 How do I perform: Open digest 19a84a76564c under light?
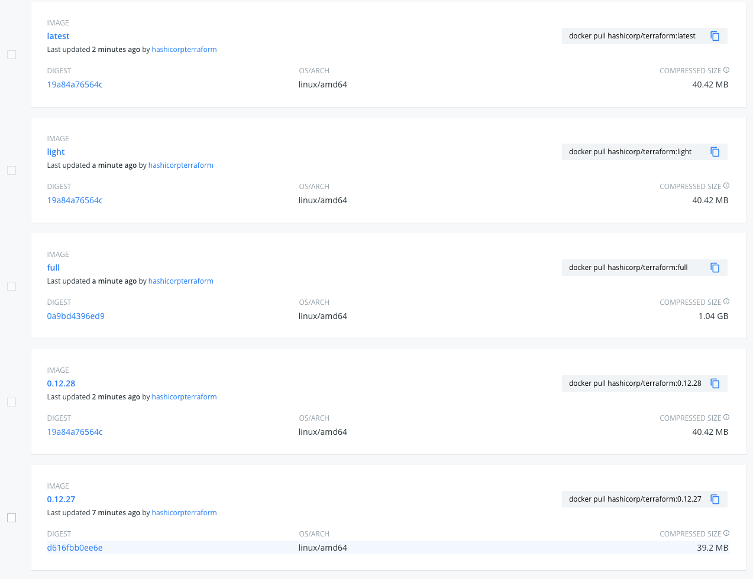(x=75, y=200)
